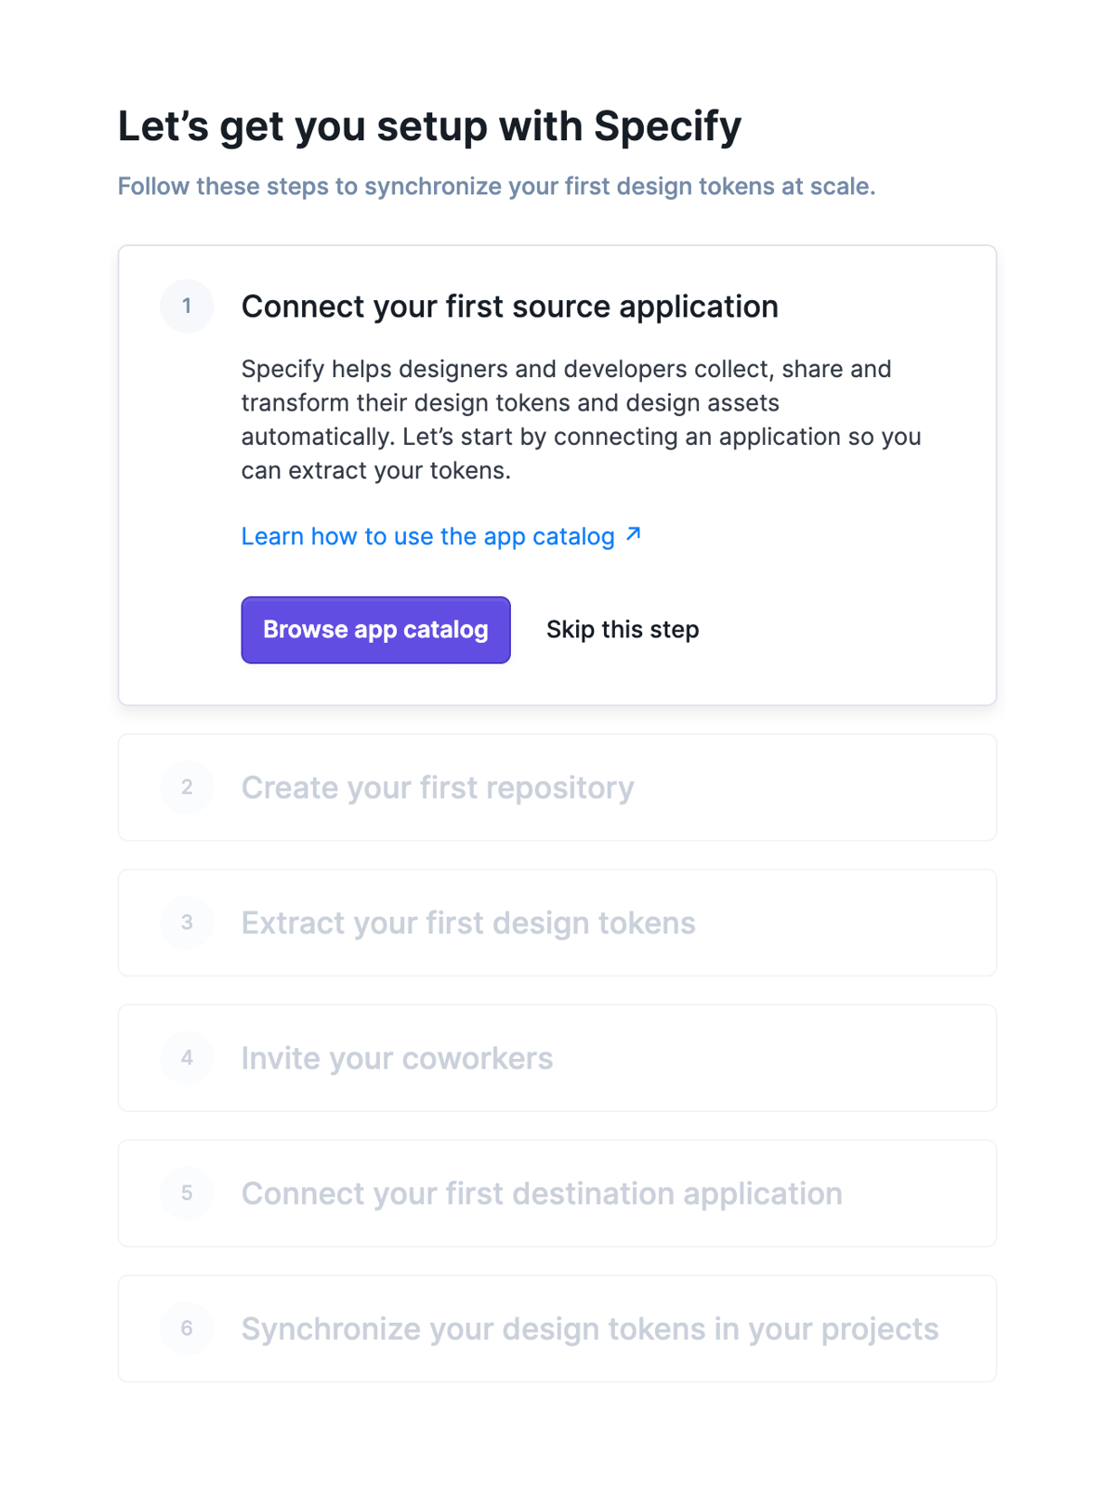The image size is (1115, 1491).
Task: Expand the Synchronize your design tokens step
Action: [x=589, y=1328]
